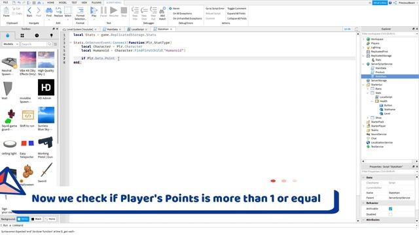Viewport: 419px width, 235px height.
Task: Select TestService in Explorer
Action: (x=377, y=146)
